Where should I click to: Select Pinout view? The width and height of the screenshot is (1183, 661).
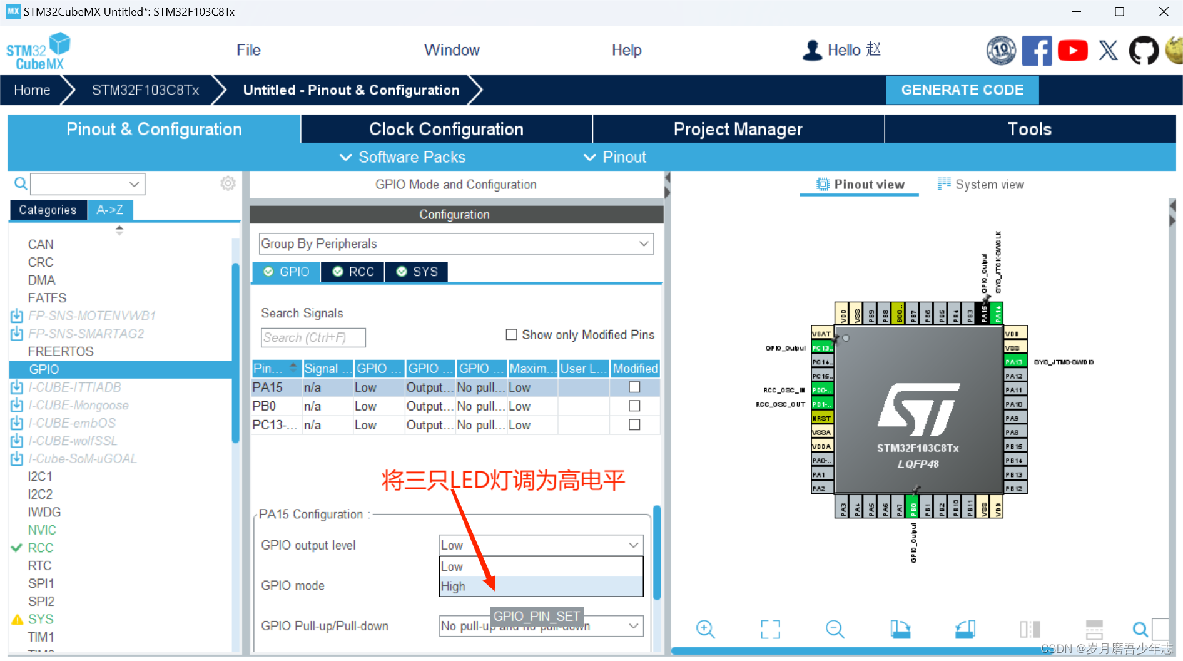pyautogui.click(x=860, y=184)
